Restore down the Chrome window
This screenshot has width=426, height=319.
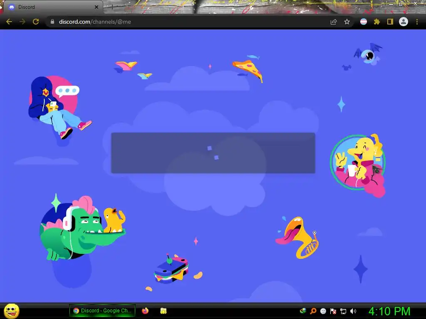(401, 3)
